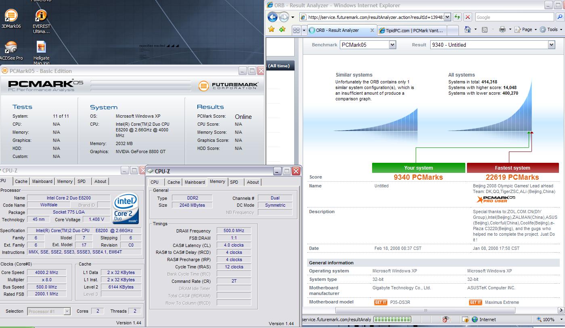565x328 pixels.
Task: Click the Intel Core 2 Duo logo in CPU-Z
Action: tap(126, 209)
